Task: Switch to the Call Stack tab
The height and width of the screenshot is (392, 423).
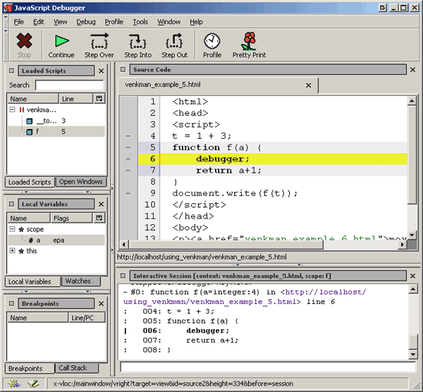Action: pos(77,368)
